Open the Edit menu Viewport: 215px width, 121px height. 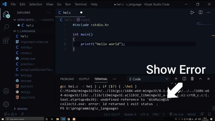pyautogui.click(x=23, y=4)
